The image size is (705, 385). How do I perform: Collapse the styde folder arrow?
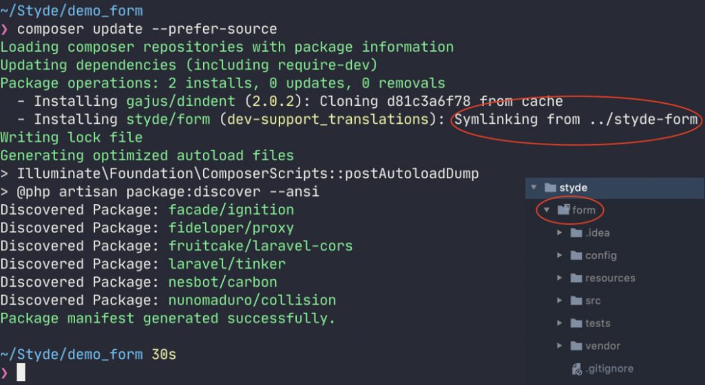pos(534,187)
